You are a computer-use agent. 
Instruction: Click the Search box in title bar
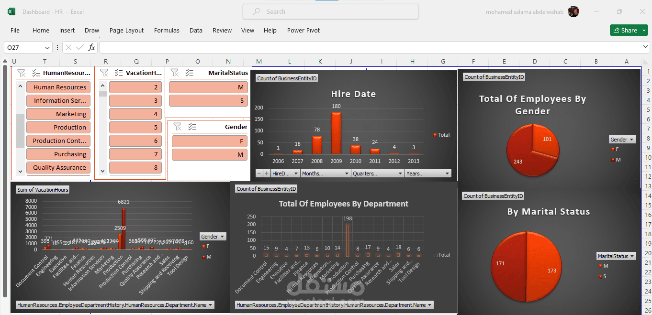coord(331,11)
